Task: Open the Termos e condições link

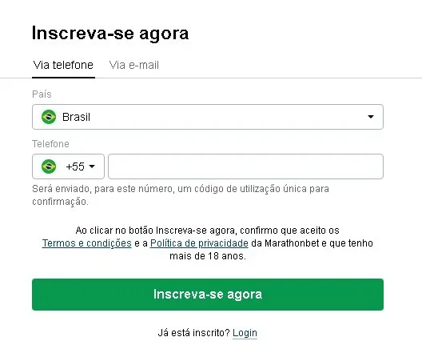Action: (x=86, y=243)
